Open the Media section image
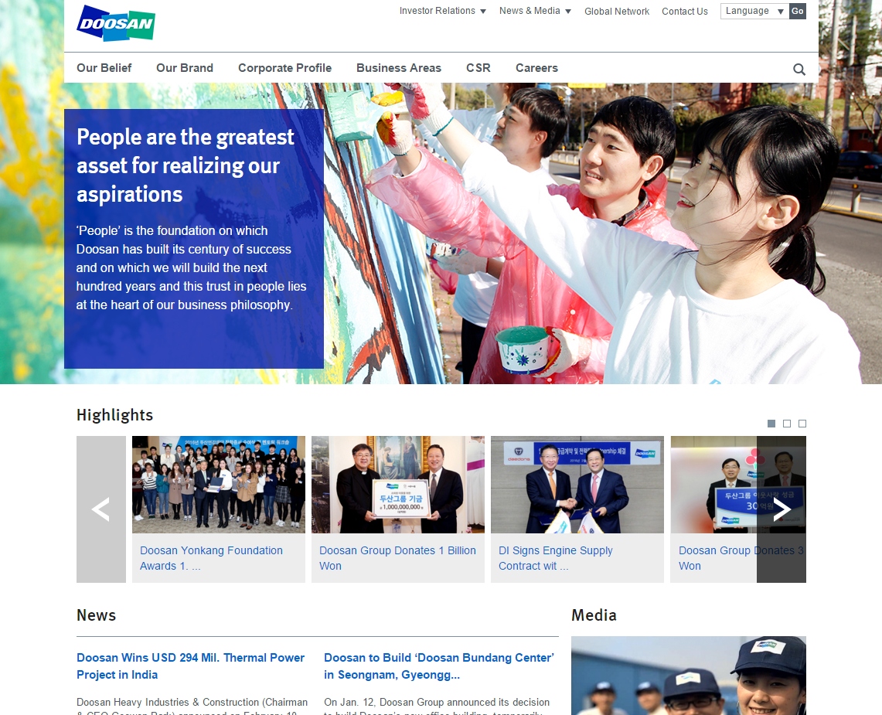 pos(689,676)
